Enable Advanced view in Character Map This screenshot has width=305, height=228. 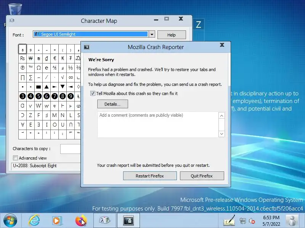15,158
